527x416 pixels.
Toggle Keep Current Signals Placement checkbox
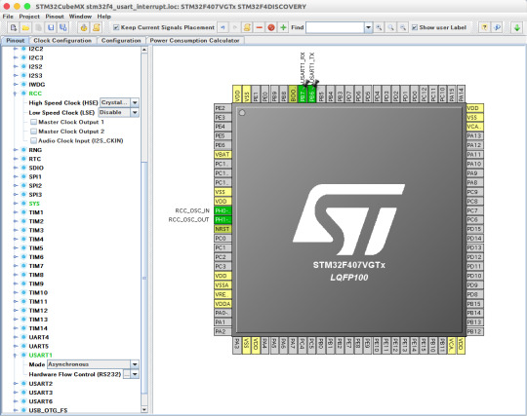pyautogui.click(x=116, y=27)
